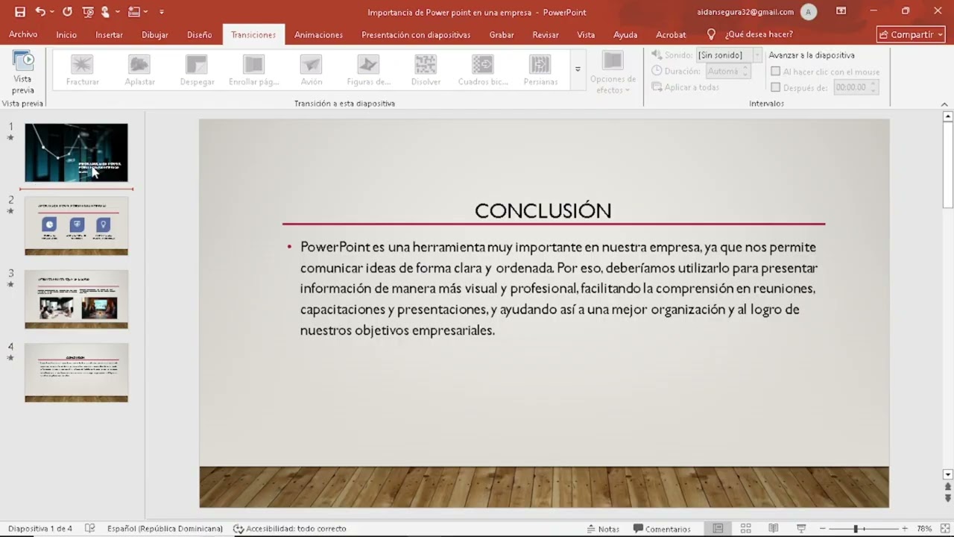The height and width of the screenshot is (537, 954).
Task: Switch to the Revisar tab
Action: [x=546, y=34]
